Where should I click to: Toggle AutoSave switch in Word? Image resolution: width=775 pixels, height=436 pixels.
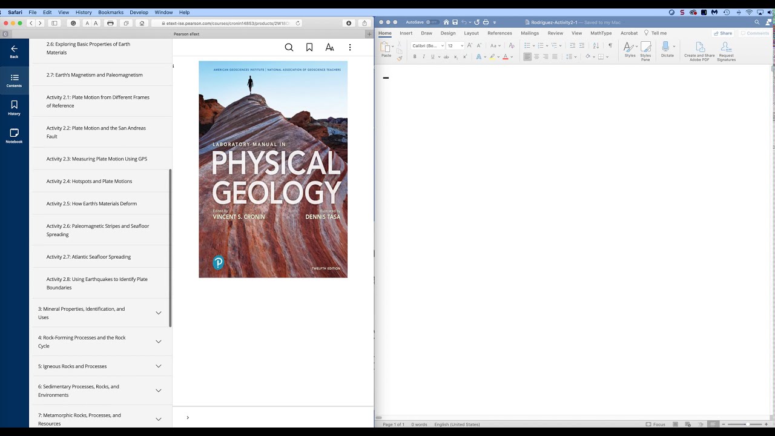tap(432, 22)
